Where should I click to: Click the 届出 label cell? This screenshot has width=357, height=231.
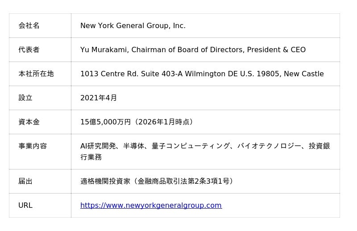click(25, 181)
